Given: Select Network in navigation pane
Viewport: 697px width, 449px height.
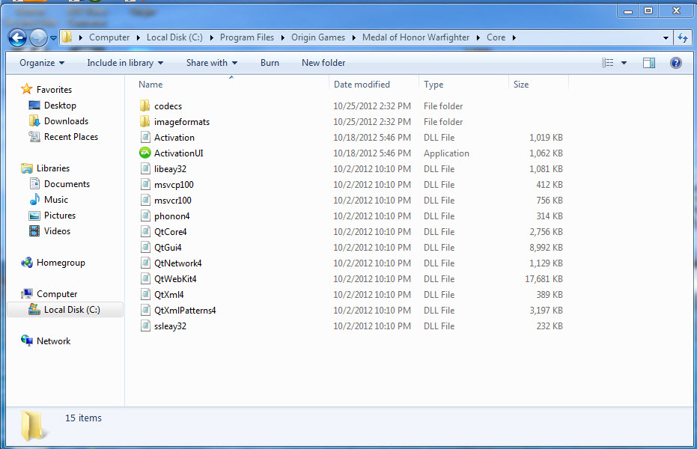Looking at the screenshot, I should 53,341.
